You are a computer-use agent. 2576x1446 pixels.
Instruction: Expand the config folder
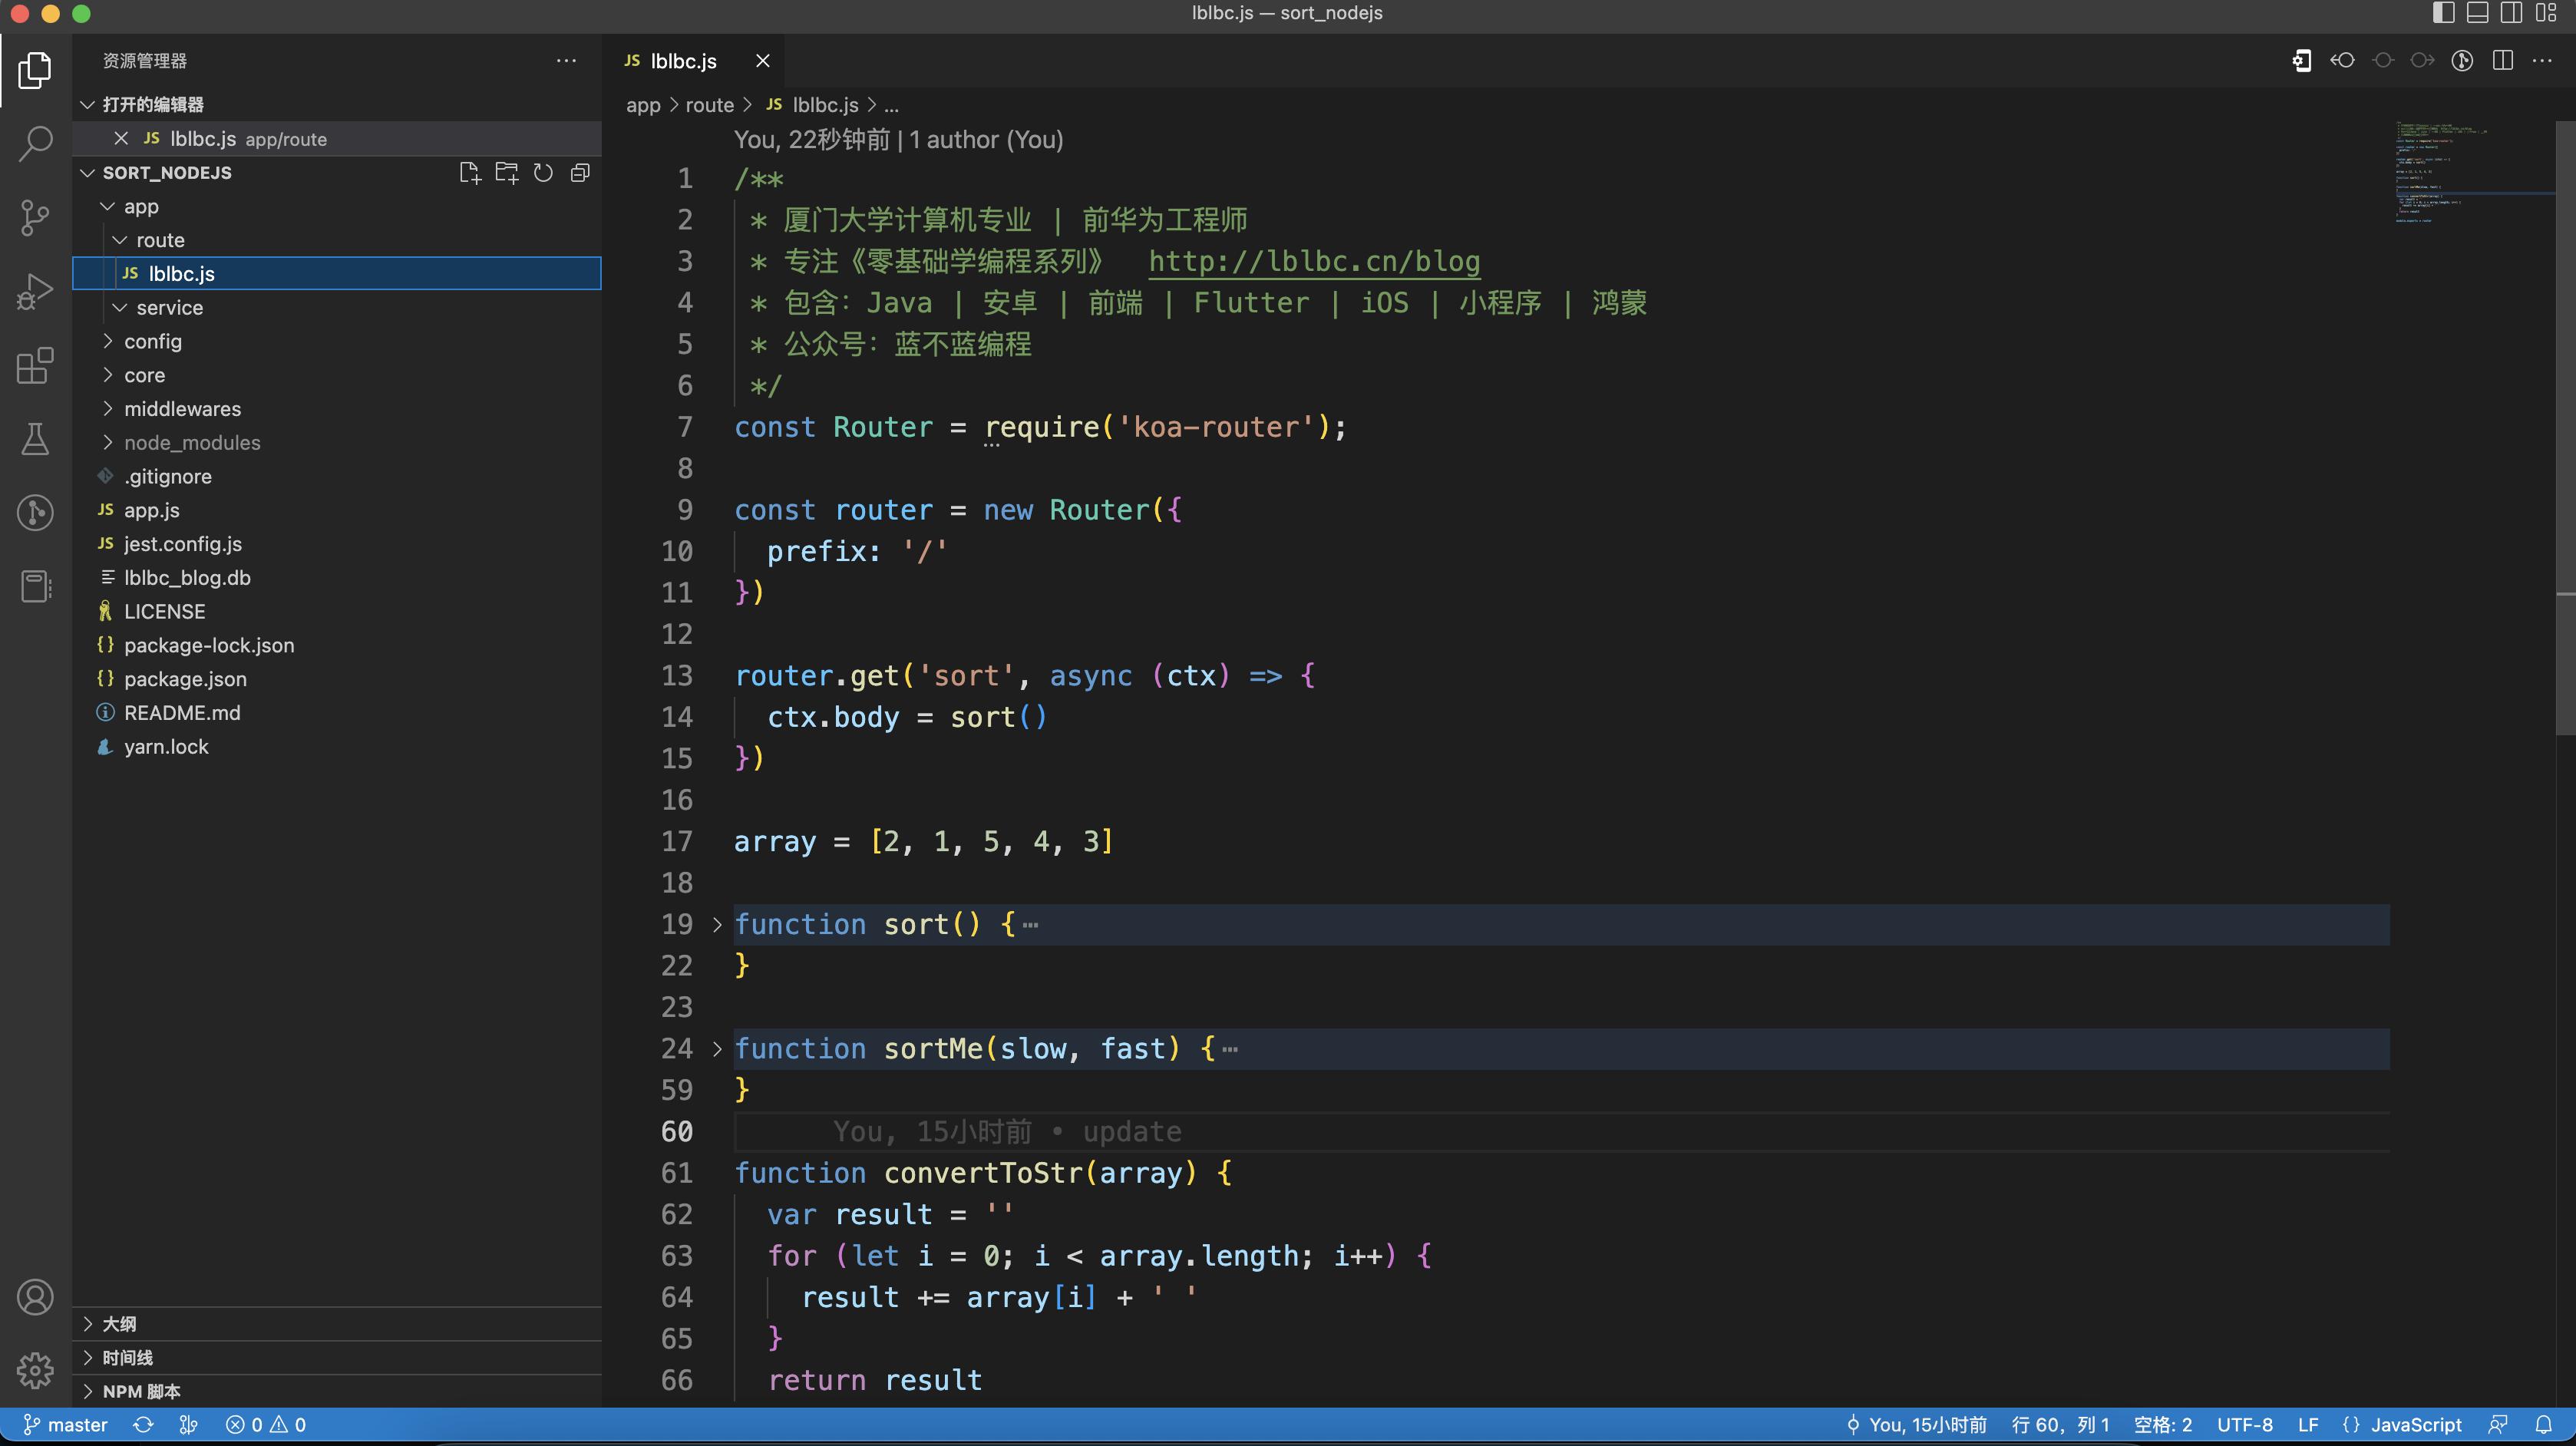(x=152, y=341)
